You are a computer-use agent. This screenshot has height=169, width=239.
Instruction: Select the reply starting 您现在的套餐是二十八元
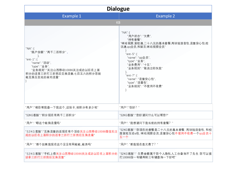coord(165,133)
